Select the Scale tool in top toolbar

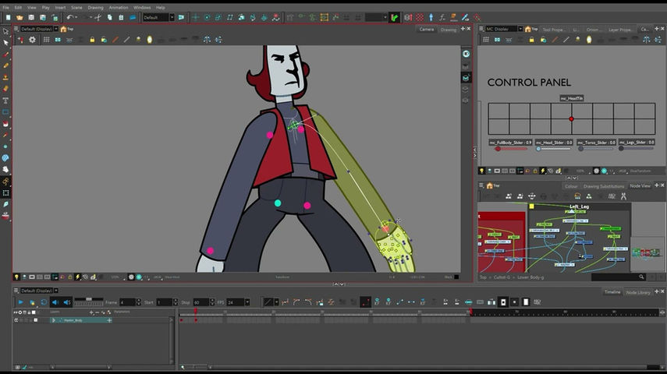tap(218, 17)
